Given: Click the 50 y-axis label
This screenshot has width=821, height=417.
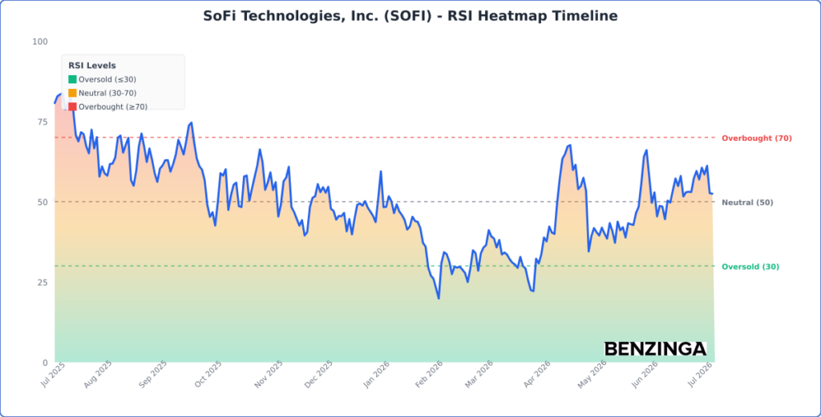Looking at the screenshot, I should tap(43, 202).
